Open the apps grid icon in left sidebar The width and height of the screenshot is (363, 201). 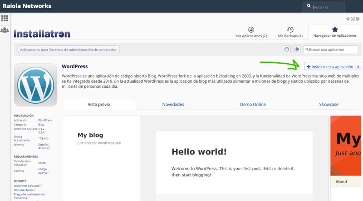[x=5, y=18]
